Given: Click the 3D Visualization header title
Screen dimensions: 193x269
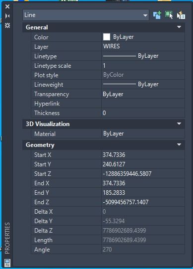Looking at the screenshot, I should click(48, 124).
